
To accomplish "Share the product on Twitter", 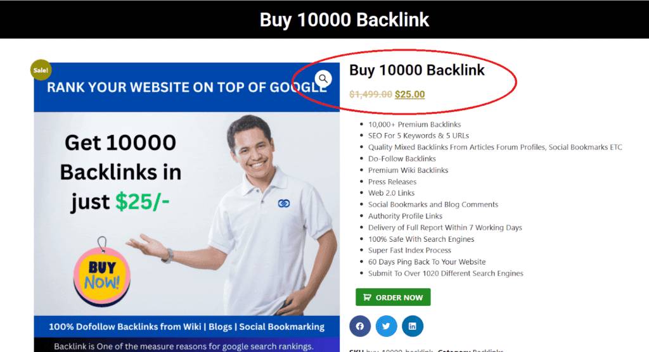I will point(386,326).
